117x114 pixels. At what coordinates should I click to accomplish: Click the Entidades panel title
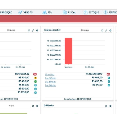(49, 106)
